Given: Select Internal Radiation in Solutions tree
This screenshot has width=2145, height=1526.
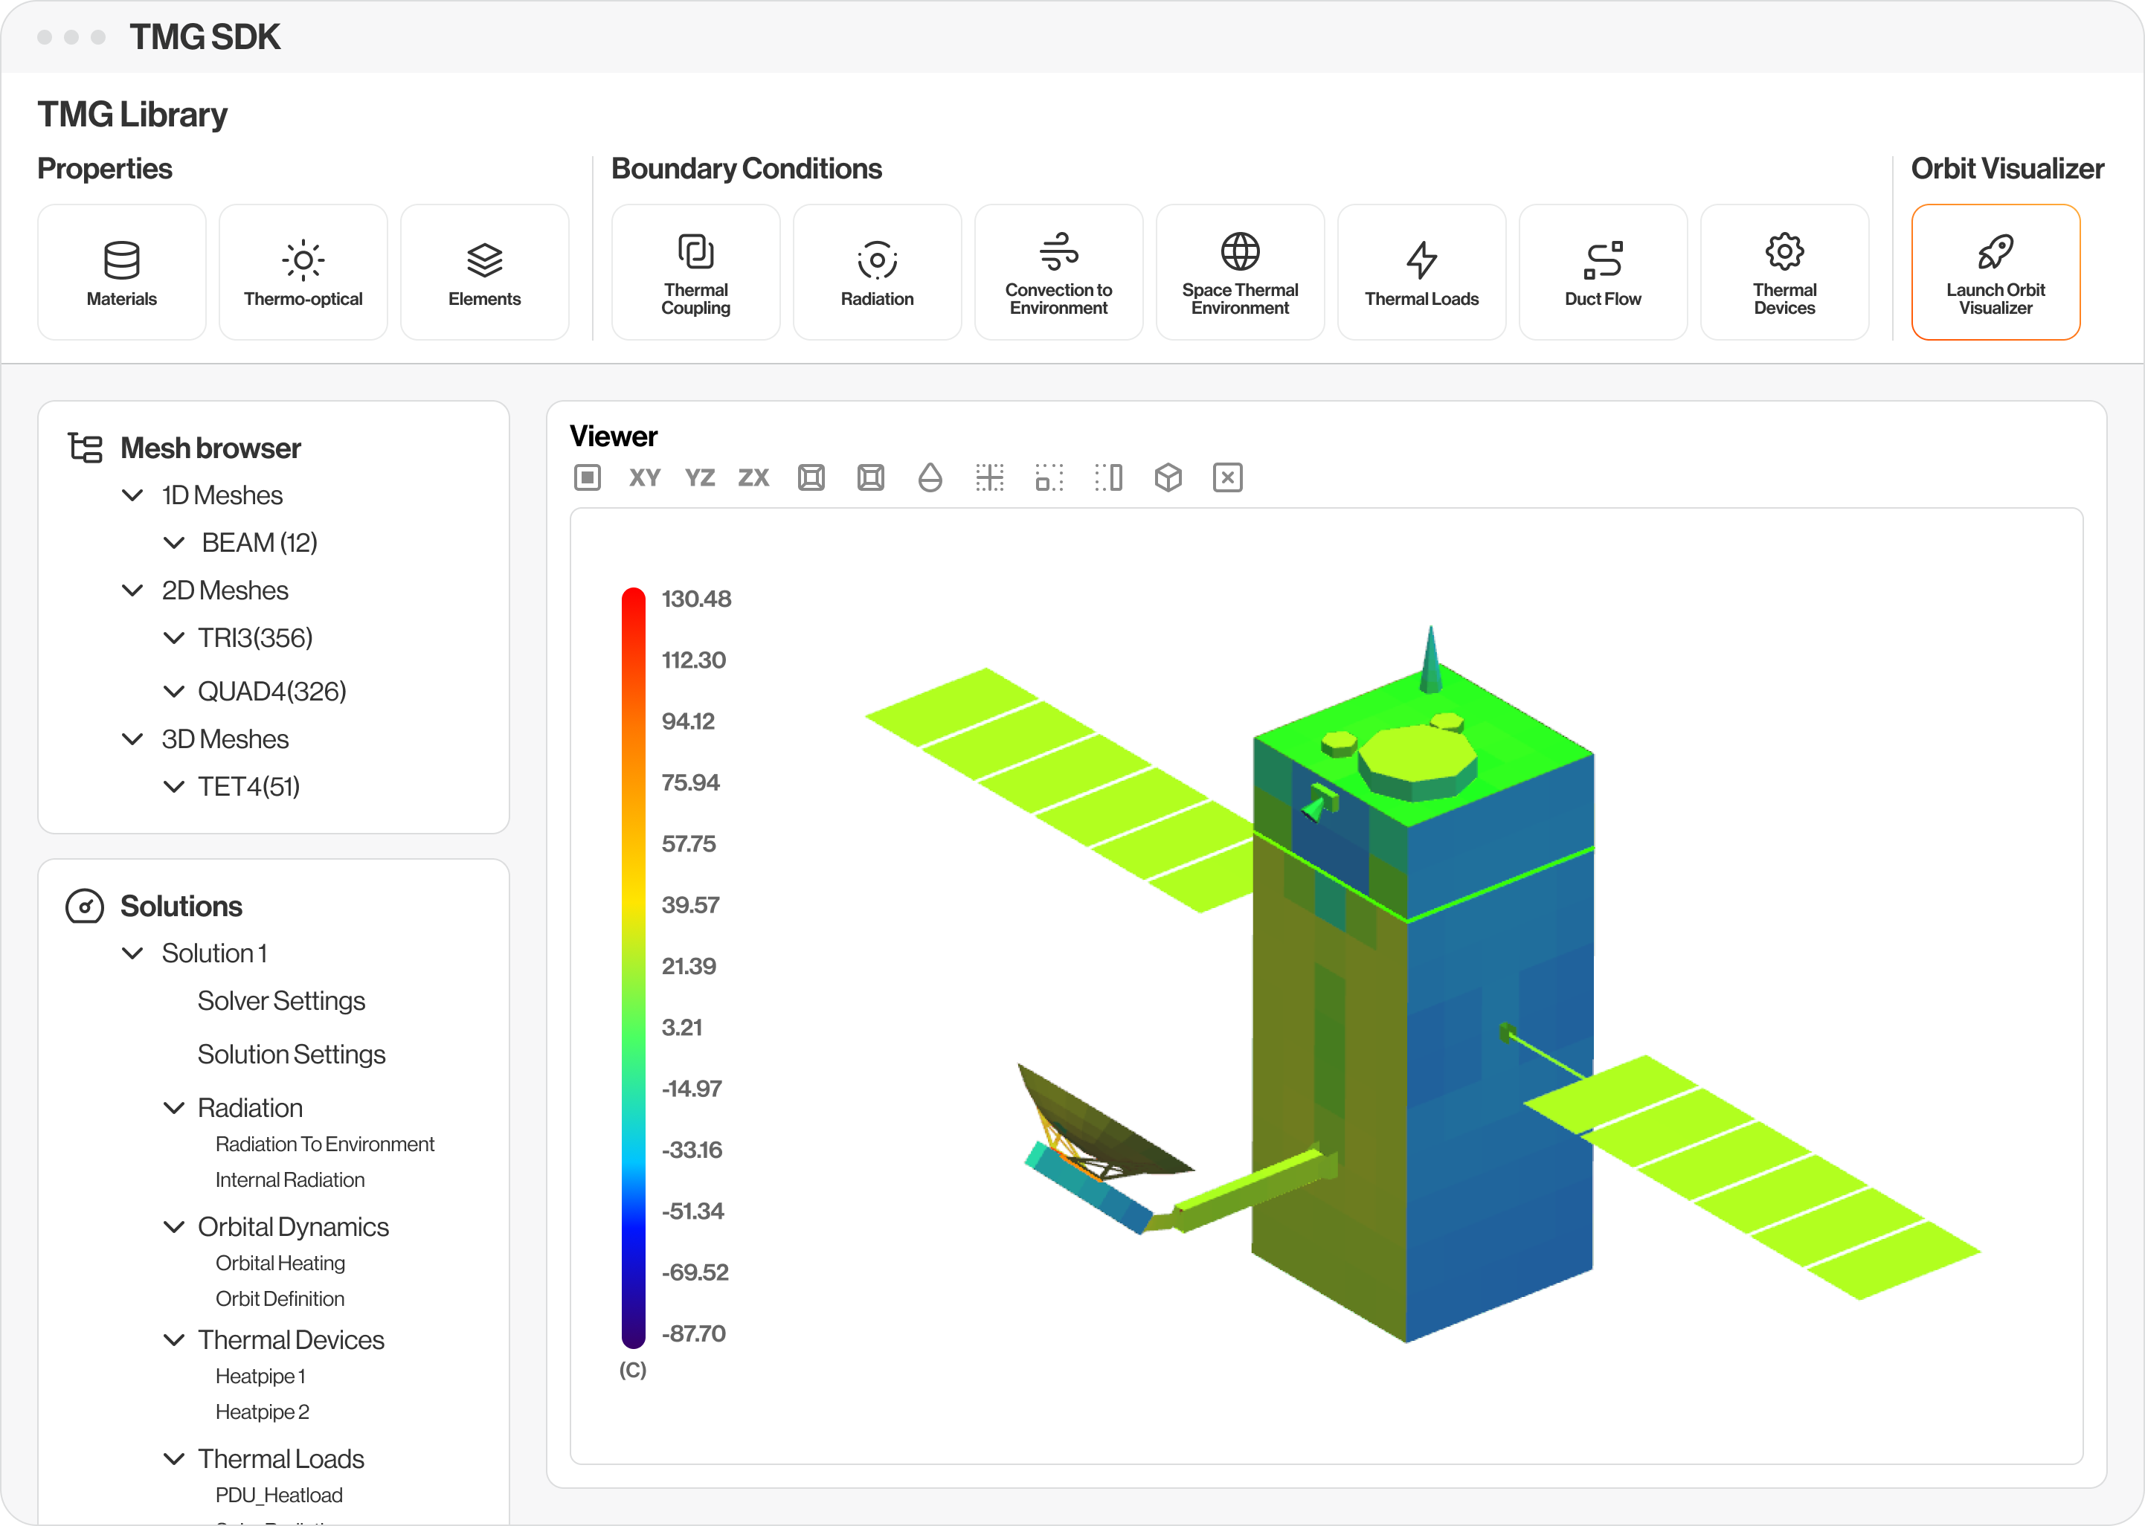Looking at the screenshot, I should [x=290, y=1179].
